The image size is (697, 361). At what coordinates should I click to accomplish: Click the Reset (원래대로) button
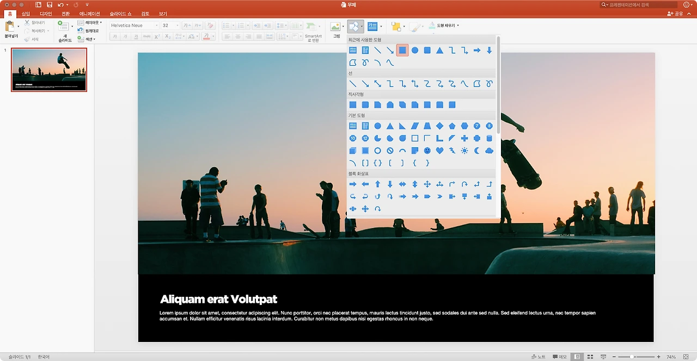pos(88,31)
